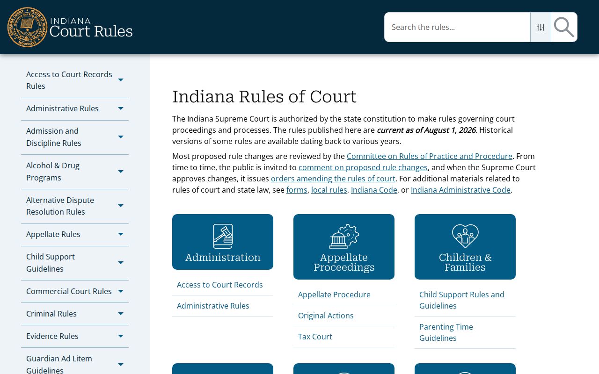This screenshot has width=599, height=374.
Task: Open the Original Actions link
Action: (326, 316)
